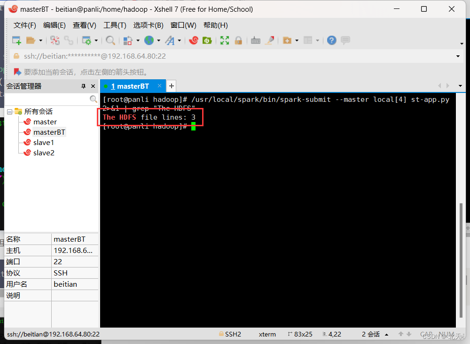The height and width of the screenshot is (344, 470).
Task: Click the session search magnifier icon
Action: click(94, 99)
